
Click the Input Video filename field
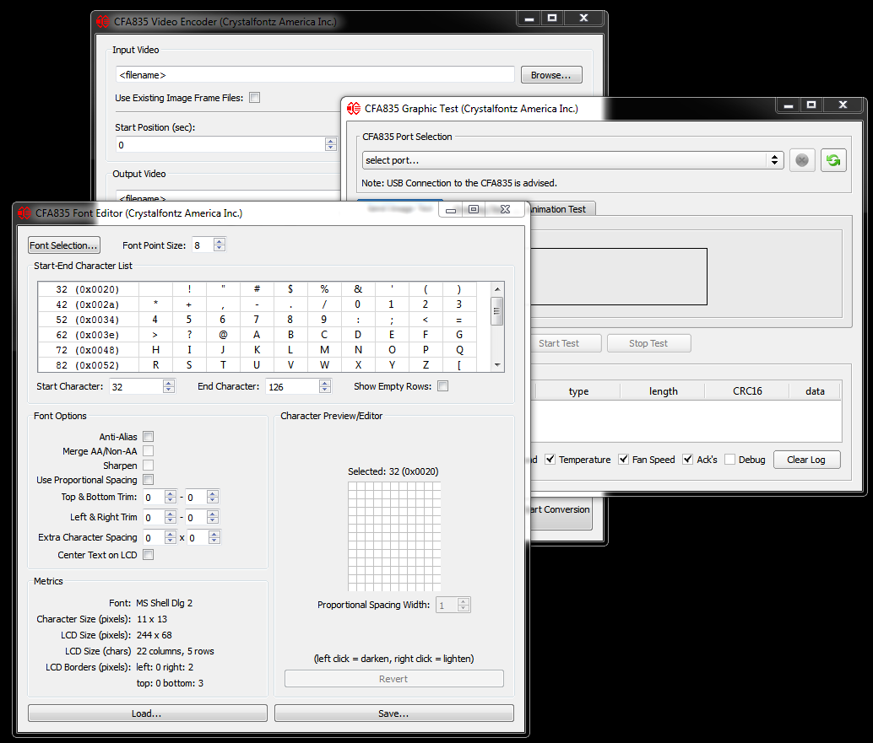(x=315, y=75)
